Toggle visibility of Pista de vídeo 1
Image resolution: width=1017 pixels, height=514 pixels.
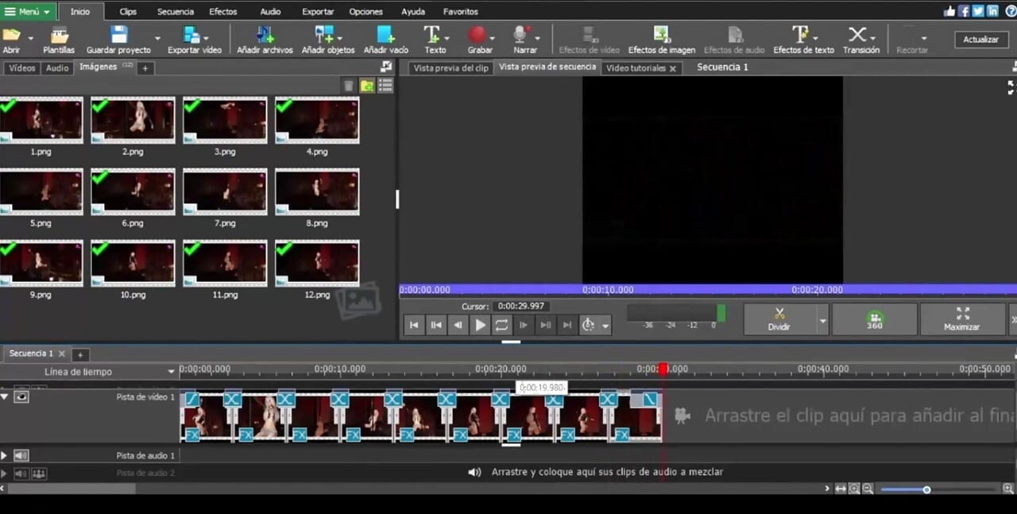[21, 396]
